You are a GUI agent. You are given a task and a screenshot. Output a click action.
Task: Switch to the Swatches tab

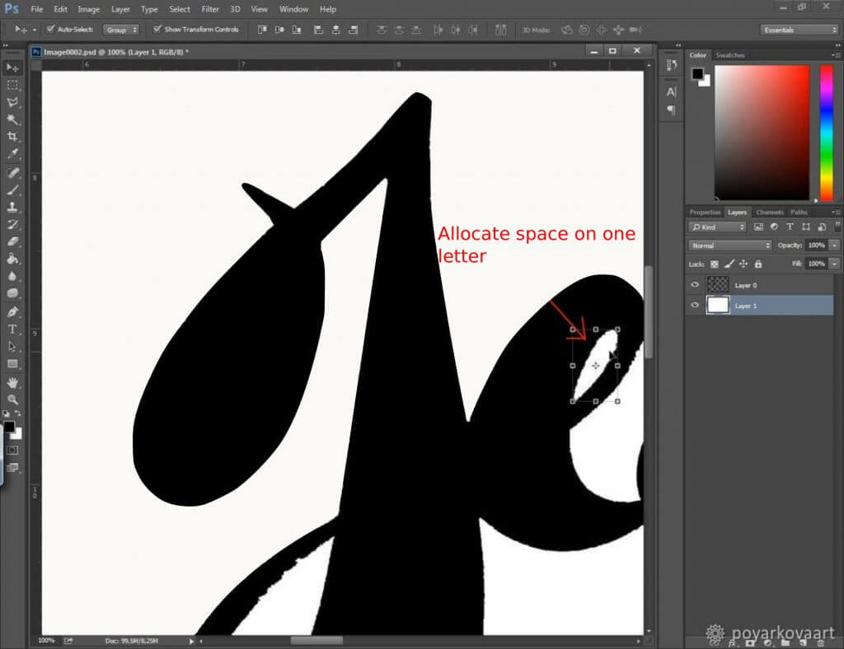pyautogui.click(x=730, y=55)
